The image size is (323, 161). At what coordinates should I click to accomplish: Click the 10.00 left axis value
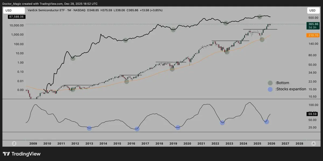(20, 53)
